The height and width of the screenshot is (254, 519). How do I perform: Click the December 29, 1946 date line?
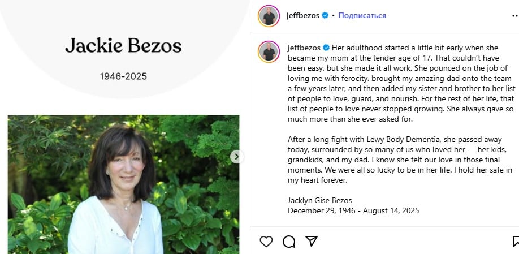pos(353,210)
